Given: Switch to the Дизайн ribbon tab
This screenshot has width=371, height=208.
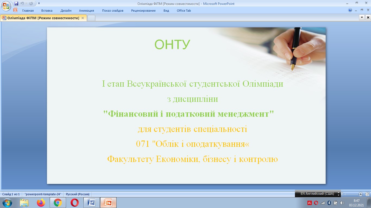Looking at the screenshot, I should pyautogui.click(x=66, y=11).
